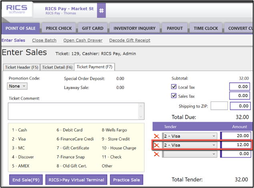This screenshot has height=188, width=254.
Task: Click the 0.00 tender amount field
Action: (x=236, y=154)
